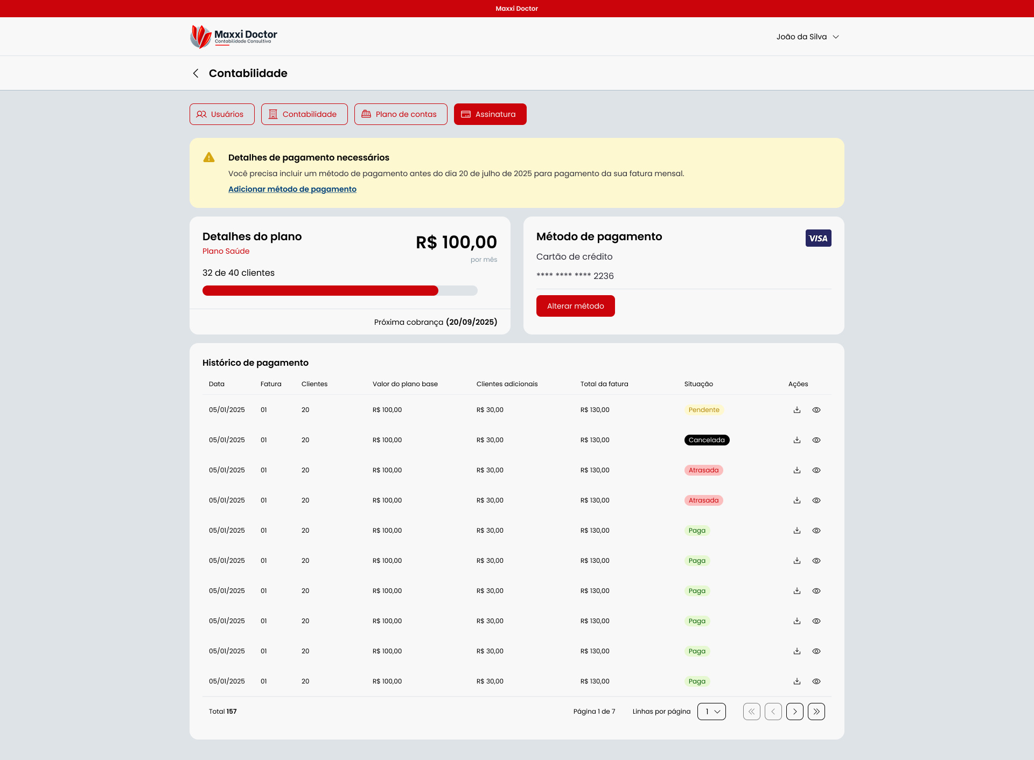Open the Plano de contas section
The height and width of the screenshot is (760, 1034).
(400, 114)
